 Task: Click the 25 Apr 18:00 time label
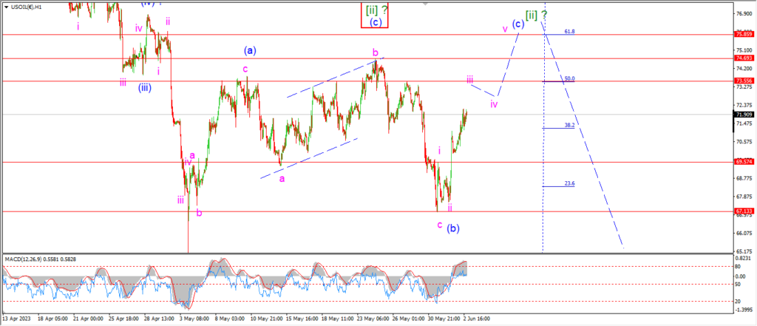(x=123, y=319)
